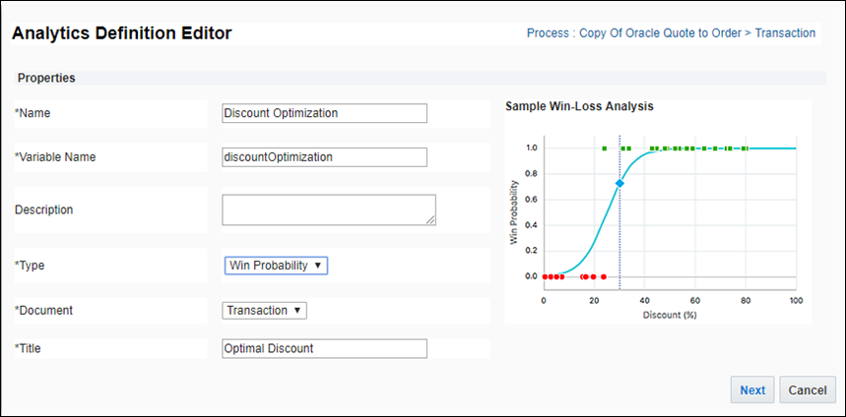Click Next to continue

click(x=752, y=390)
